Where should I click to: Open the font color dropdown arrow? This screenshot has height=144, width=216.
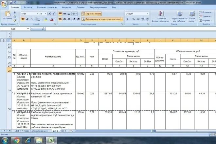coord(55,19)
